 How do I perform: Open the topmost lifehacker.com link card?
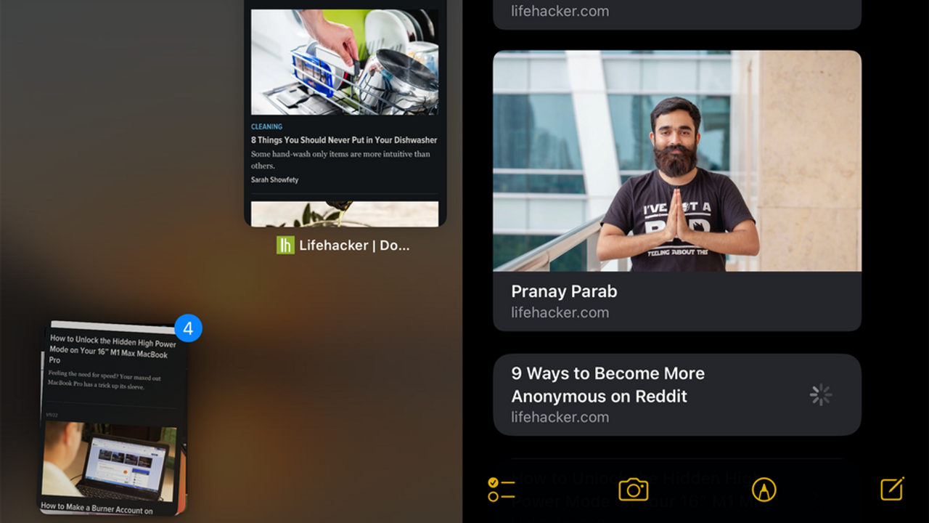coord(676,12)
